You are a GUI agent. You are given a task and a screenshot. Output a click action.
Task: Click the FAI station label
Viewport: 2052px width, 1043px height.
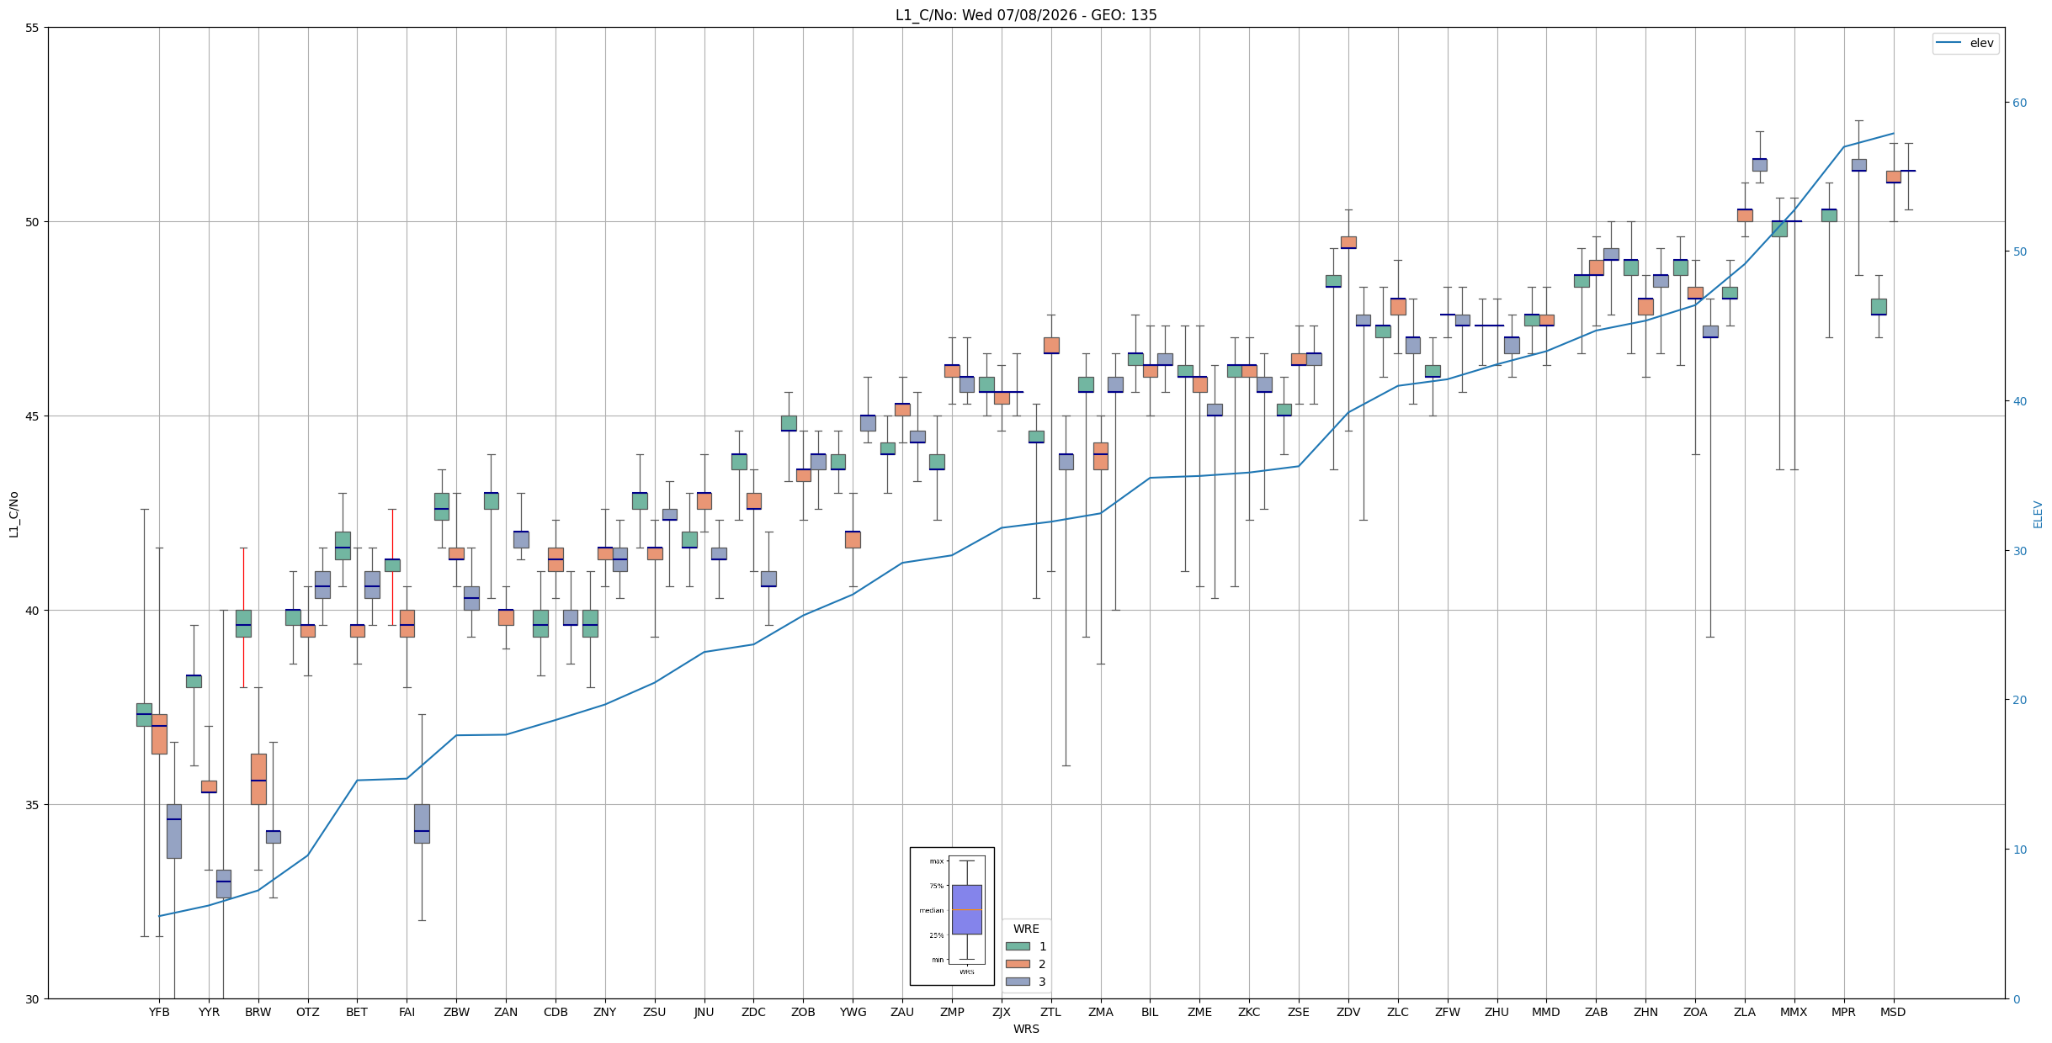click(407, 1012)
